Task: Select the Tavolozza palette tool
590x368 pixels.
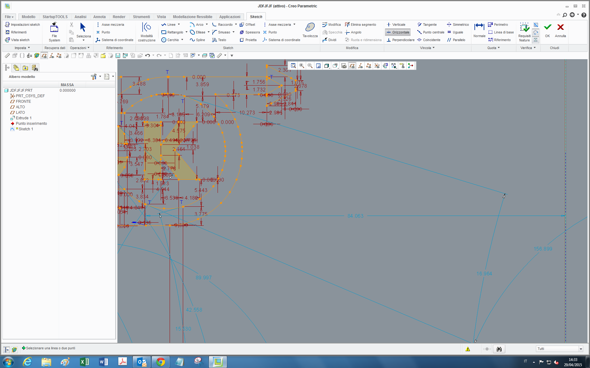Action: coord(310,30)
